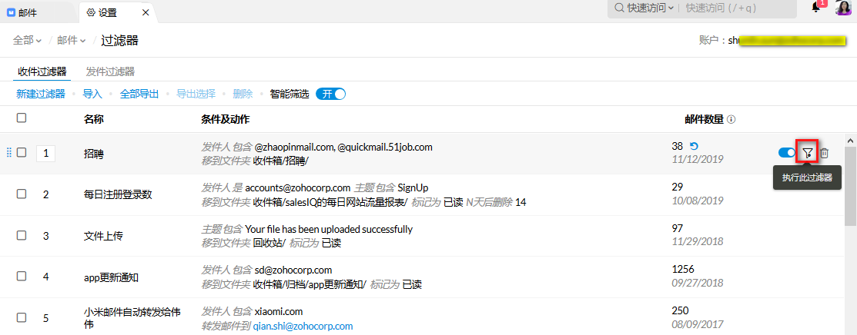Select the app更新通知 filter checkbox
Screen dimensions: 857x335
pos(22,276)
